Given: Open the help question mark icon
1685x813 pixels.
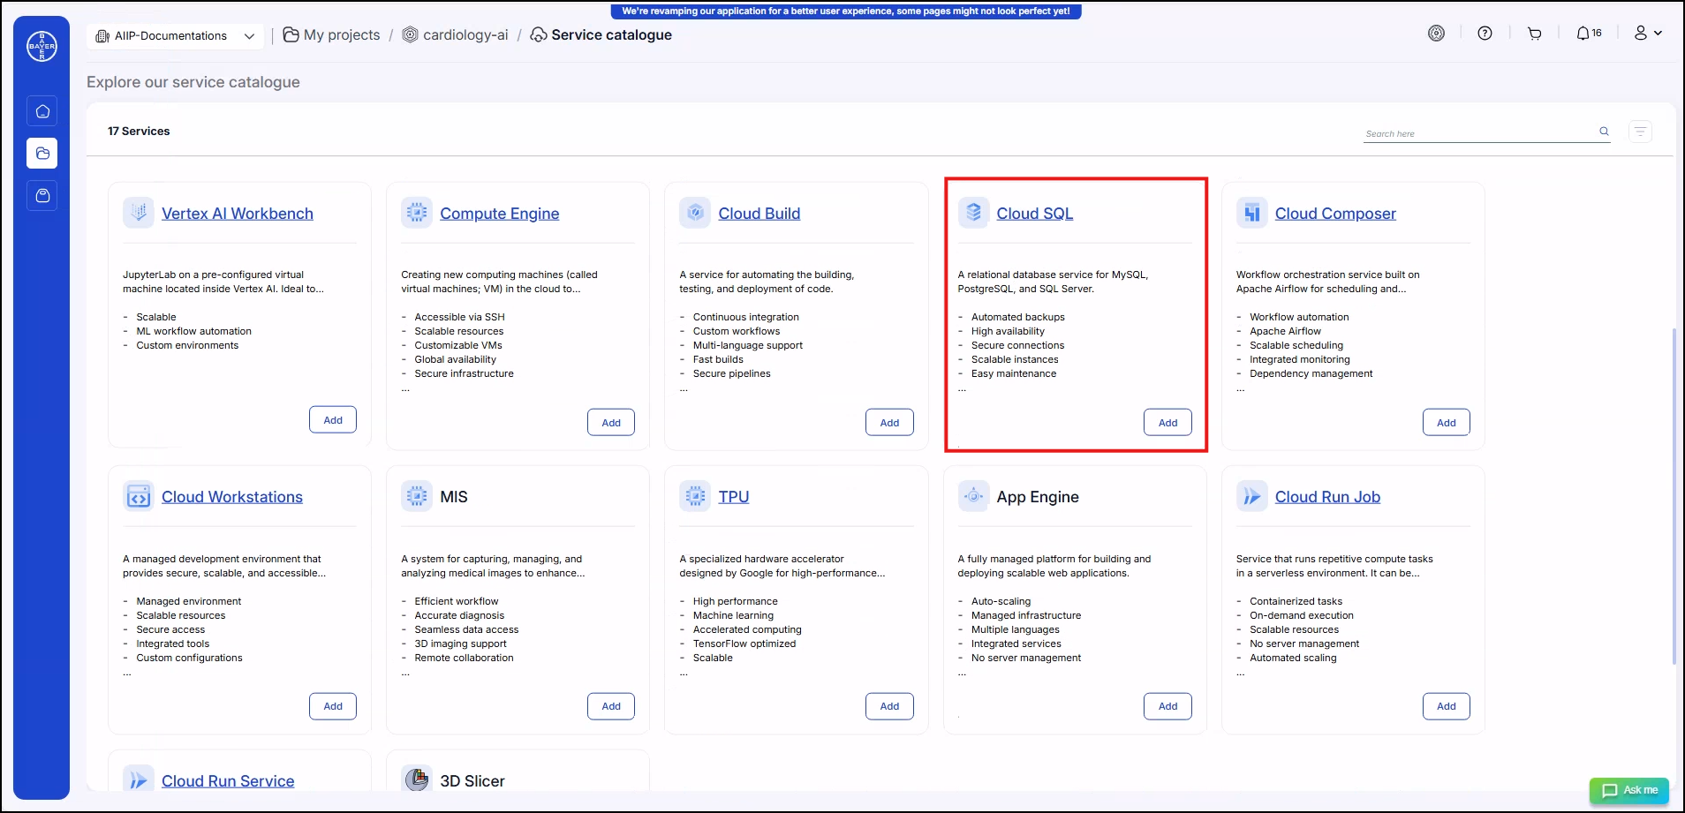Looking at the screenshot, I should click(x=1485, y=34).
